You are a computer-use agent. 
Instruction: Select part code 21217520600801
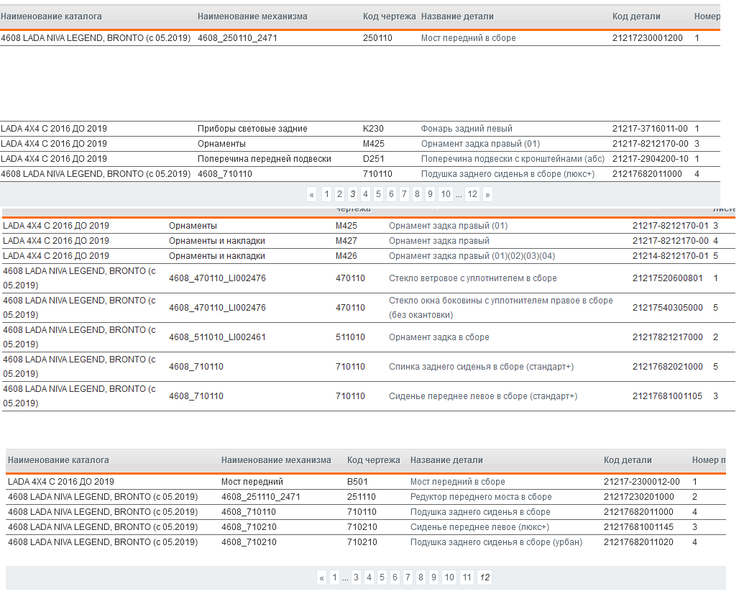pyautogui.click(x=668, y=278)
